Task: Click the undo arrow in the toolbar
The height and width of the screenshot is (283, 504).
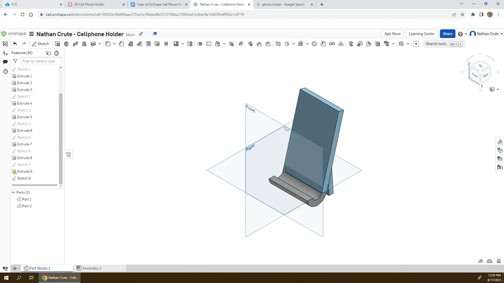Action: point(15,43)
